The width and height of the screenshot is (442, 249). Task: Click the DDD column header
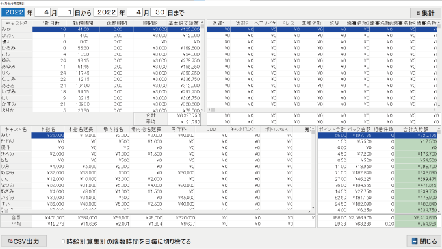click(x=211, y=129)
